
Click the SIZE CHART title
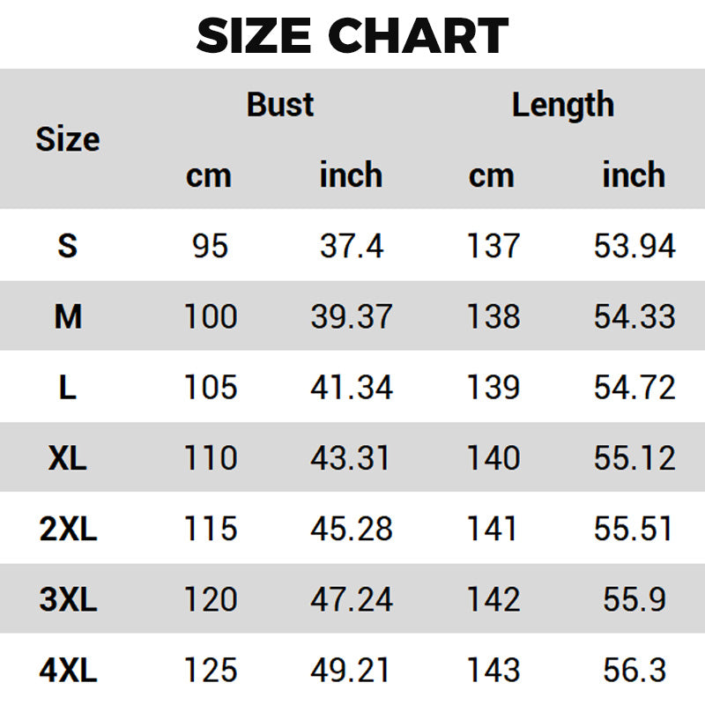point(352,36)
